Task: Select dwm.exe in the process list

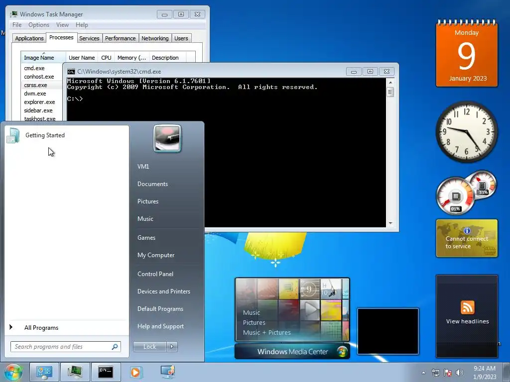Action: [x=35, y=94]
